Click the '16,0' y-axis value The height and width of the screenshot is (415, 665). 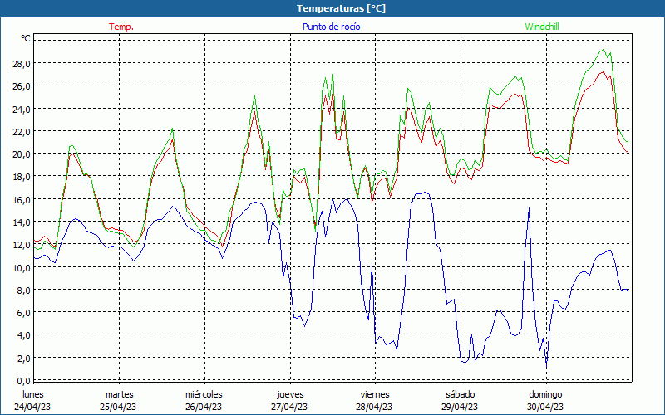22,199
